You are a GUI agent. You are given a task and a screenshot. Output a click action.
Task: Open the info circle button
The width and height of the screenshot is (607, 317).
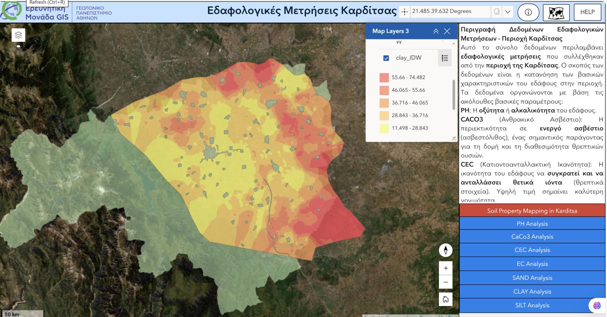[528, 12]
